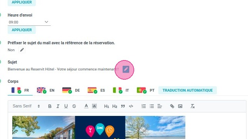
Task: Click the 'Sujet' section label
Action: coord(12,62)
